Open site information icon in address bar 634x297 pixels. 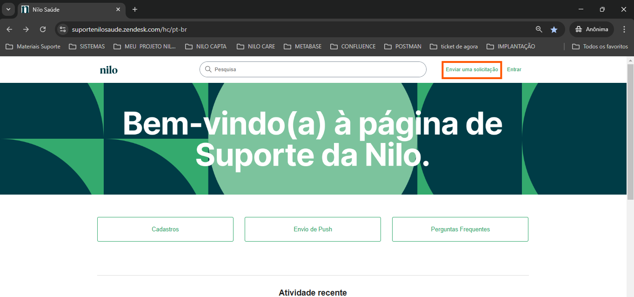tap(63, 29)
